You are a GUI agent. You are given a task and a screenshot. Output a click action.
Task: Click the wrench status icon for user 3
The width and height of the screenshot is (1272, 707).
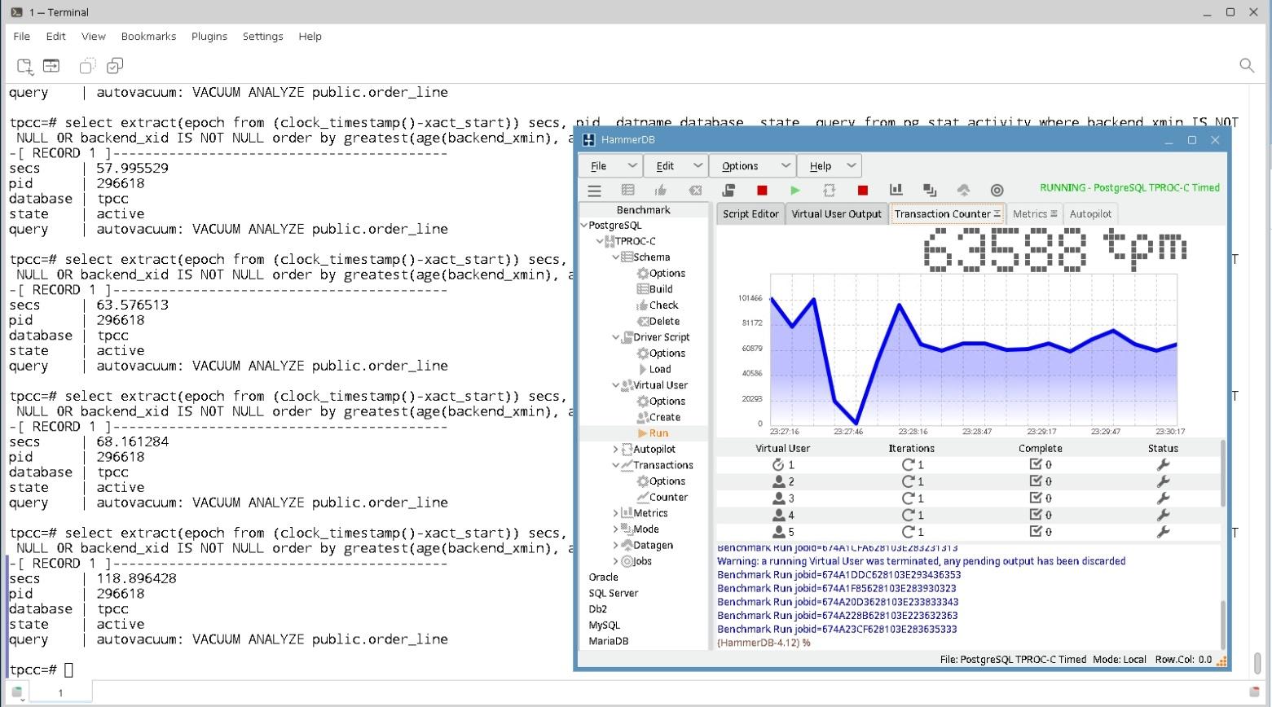coord(1163,498)
